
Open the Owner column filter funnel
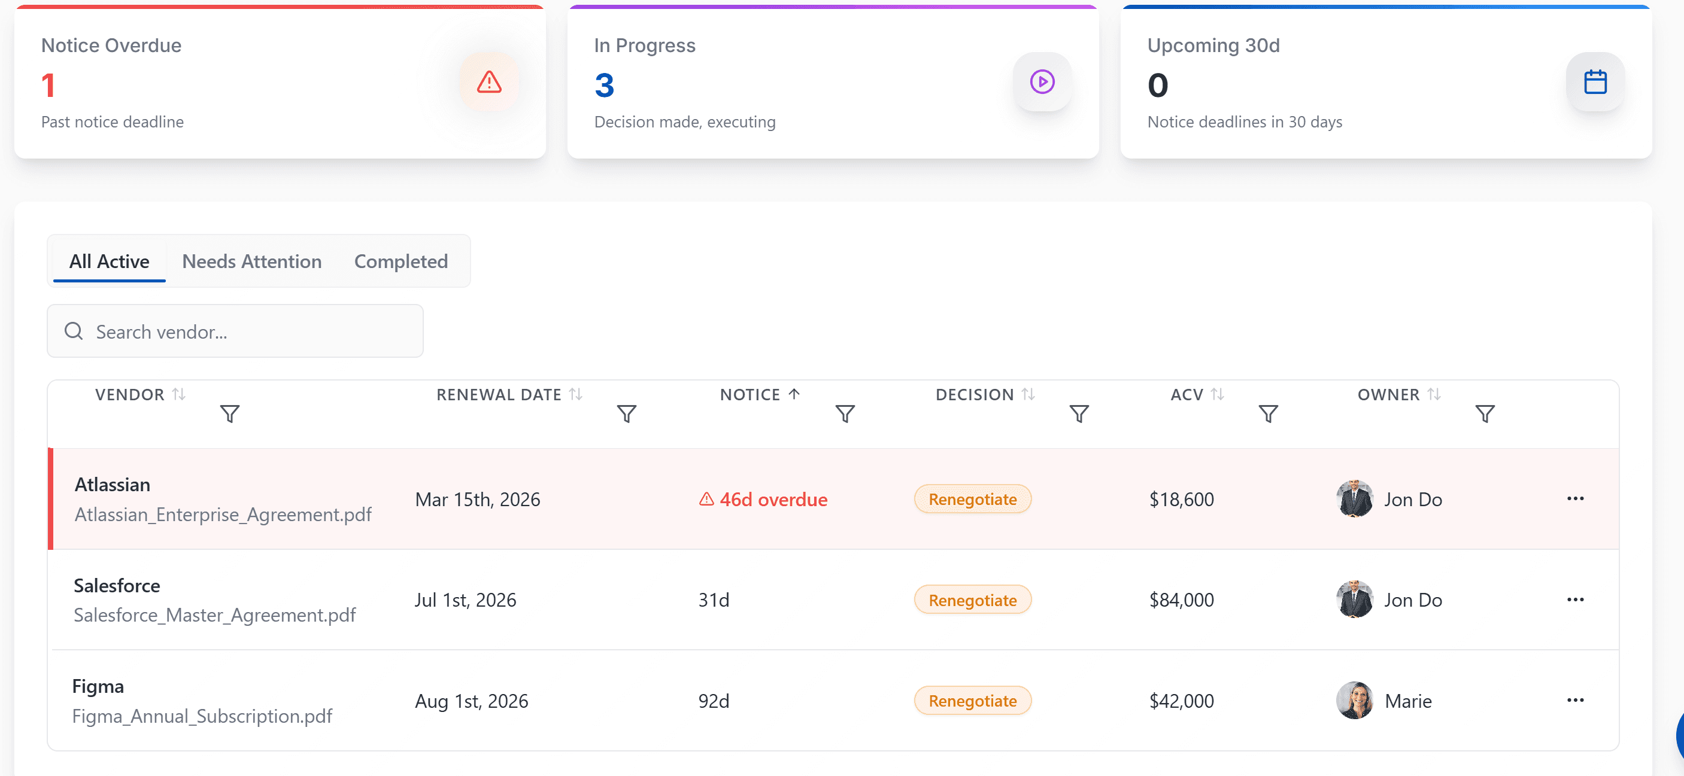1485,414
